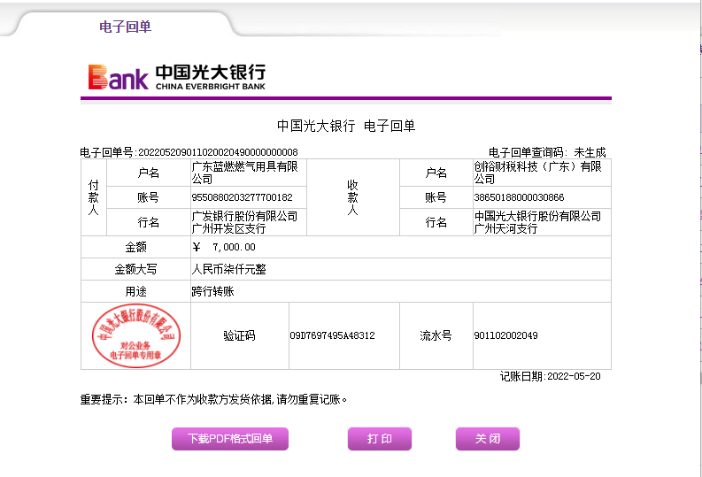This screenshot has height=477, width=702.
Task: Click the 流水号 label cell
Action: tap(436, 335)
